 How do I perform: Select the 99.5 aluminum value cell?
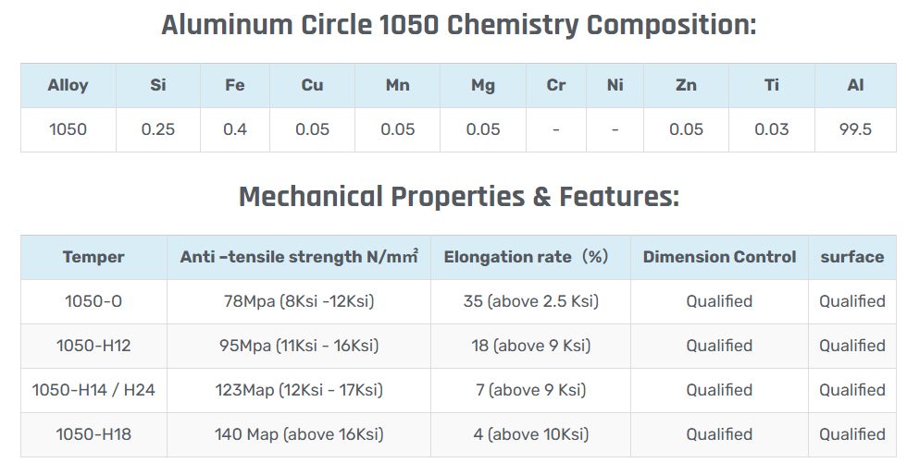click(x=855, y=129)
